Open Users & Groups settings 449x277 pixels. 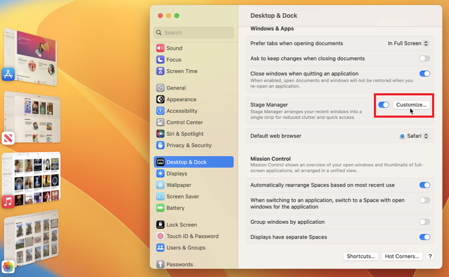point(161,248)
